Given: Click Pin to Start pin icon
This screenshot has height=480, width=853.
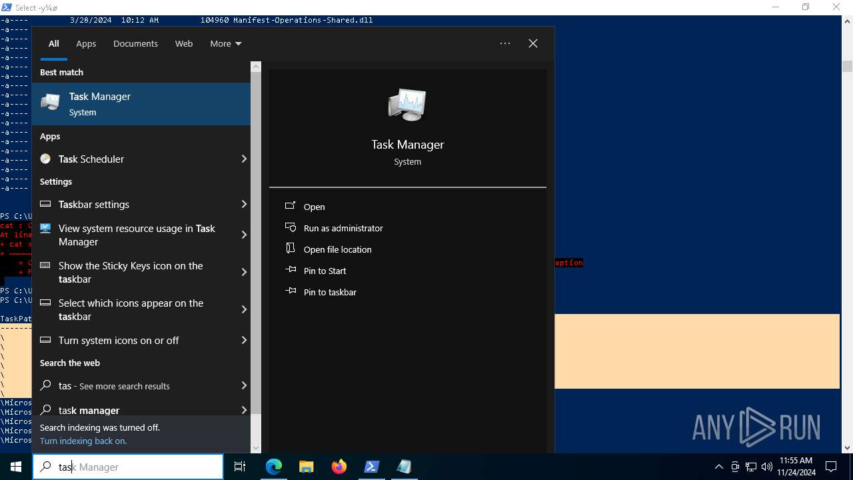Looking at the screenshot, I should [291, 270].
